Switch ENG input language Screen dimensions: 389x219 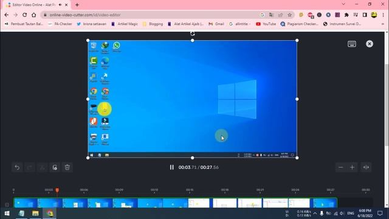coord(351,214)
